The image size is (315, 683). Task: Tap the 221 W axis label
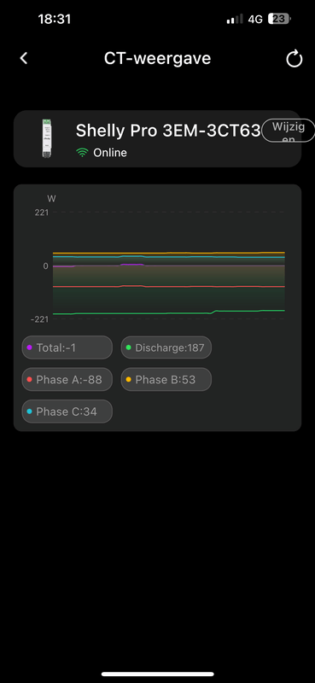pyautogui.click(x=42, y=213)
